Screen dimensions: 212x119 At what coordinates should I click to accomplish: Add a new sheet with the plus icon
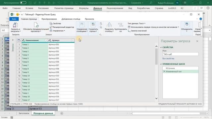[x=62, y=113]
